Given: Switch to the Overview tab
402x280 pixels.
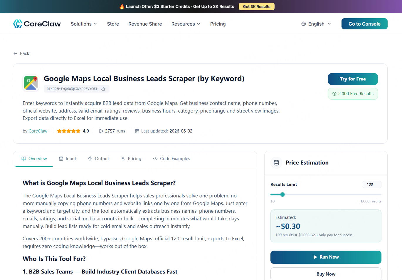Looking at the screenshot, I should point(34,159).
